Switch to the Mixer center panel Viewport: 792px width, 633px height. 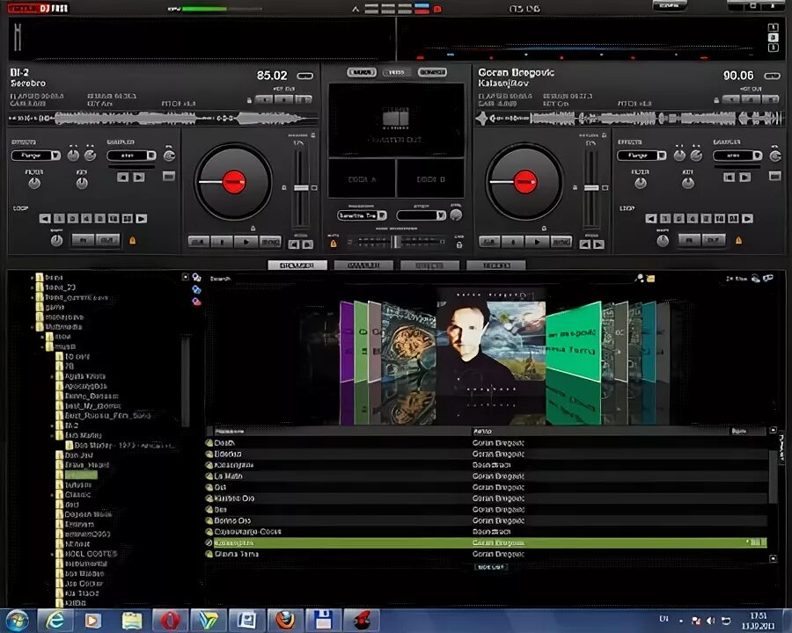coord(362,73)
